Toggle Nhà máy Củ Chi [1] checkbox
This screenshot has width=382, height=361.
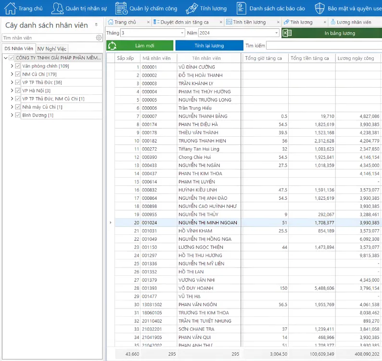17,107
